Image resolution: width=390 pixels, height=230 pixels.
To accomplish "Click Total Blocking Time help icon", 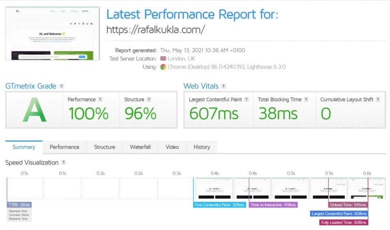I will [x=306, y=99].
